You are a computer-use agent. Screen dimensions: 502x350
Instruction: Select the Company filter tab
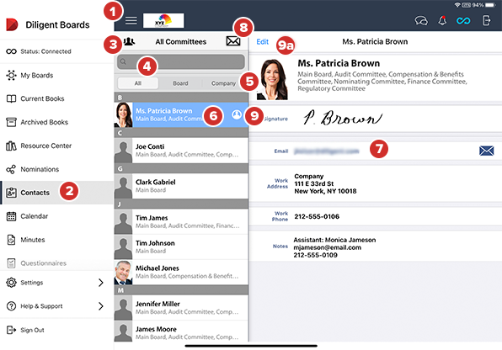point(223,83)
